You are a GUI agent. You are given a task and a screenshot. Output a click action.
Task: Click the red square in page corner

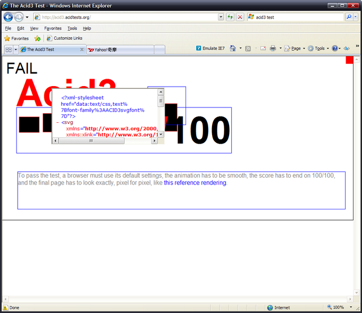(x=350, y=60)
